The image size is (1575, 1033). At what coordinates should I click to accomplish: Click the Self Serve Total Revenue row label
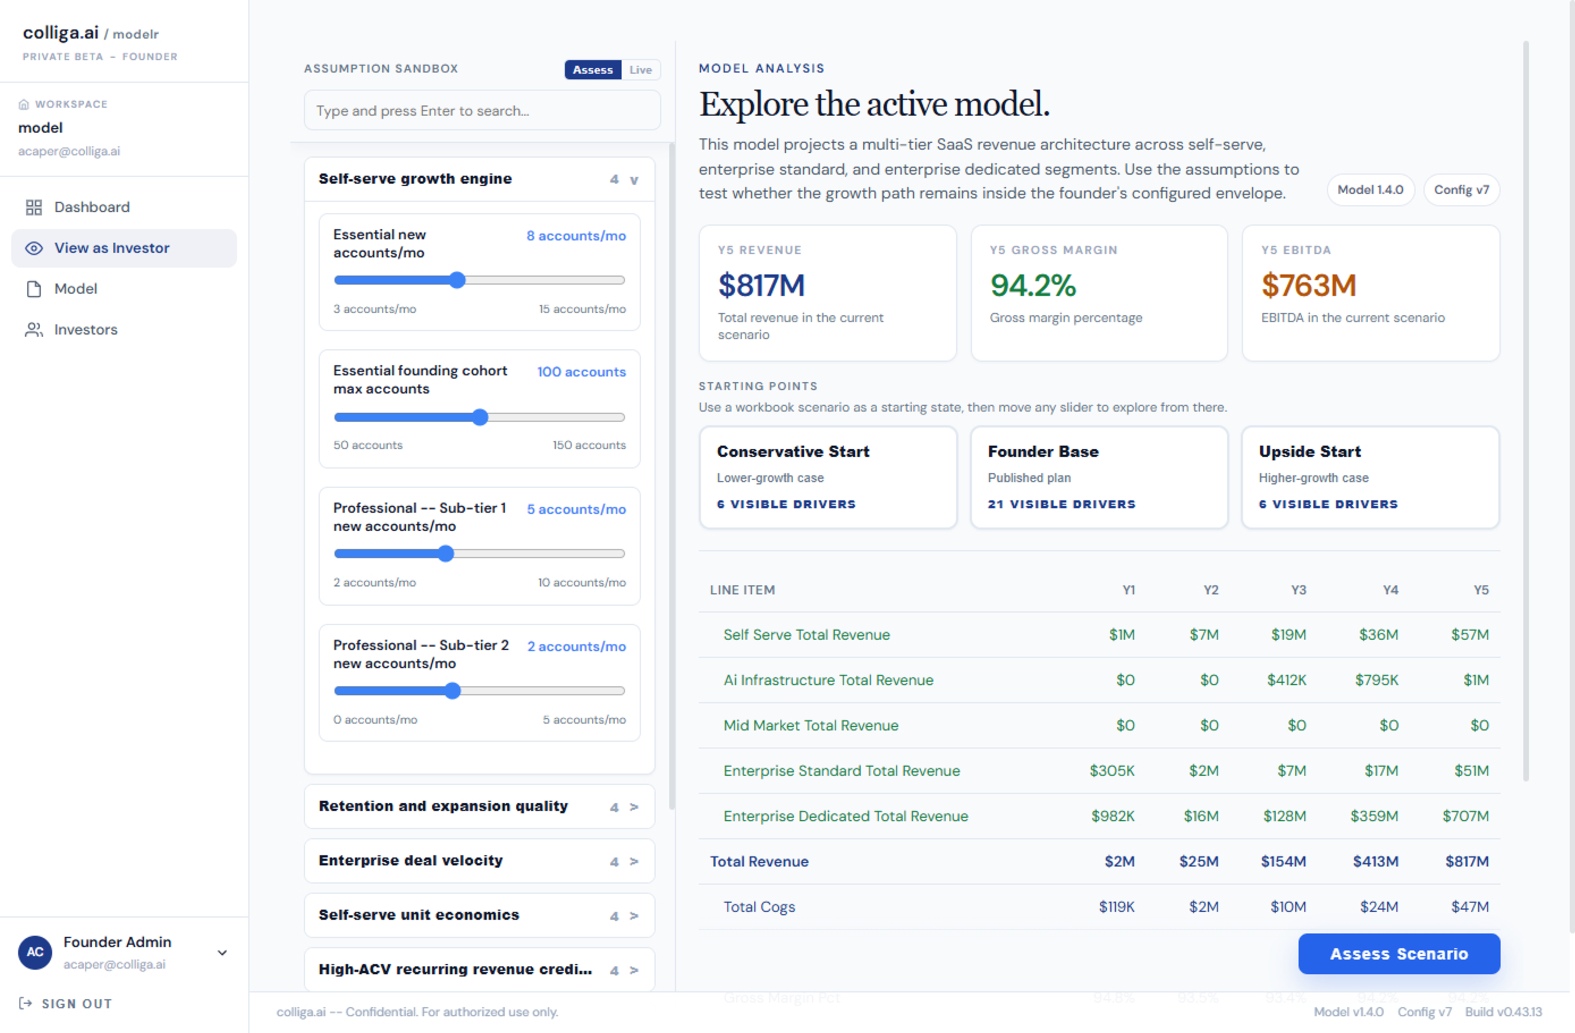coord(807,635)
